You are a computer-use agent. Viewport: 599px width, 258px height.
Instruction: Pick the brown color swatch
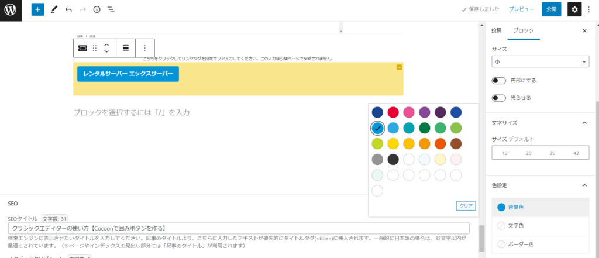456,144
